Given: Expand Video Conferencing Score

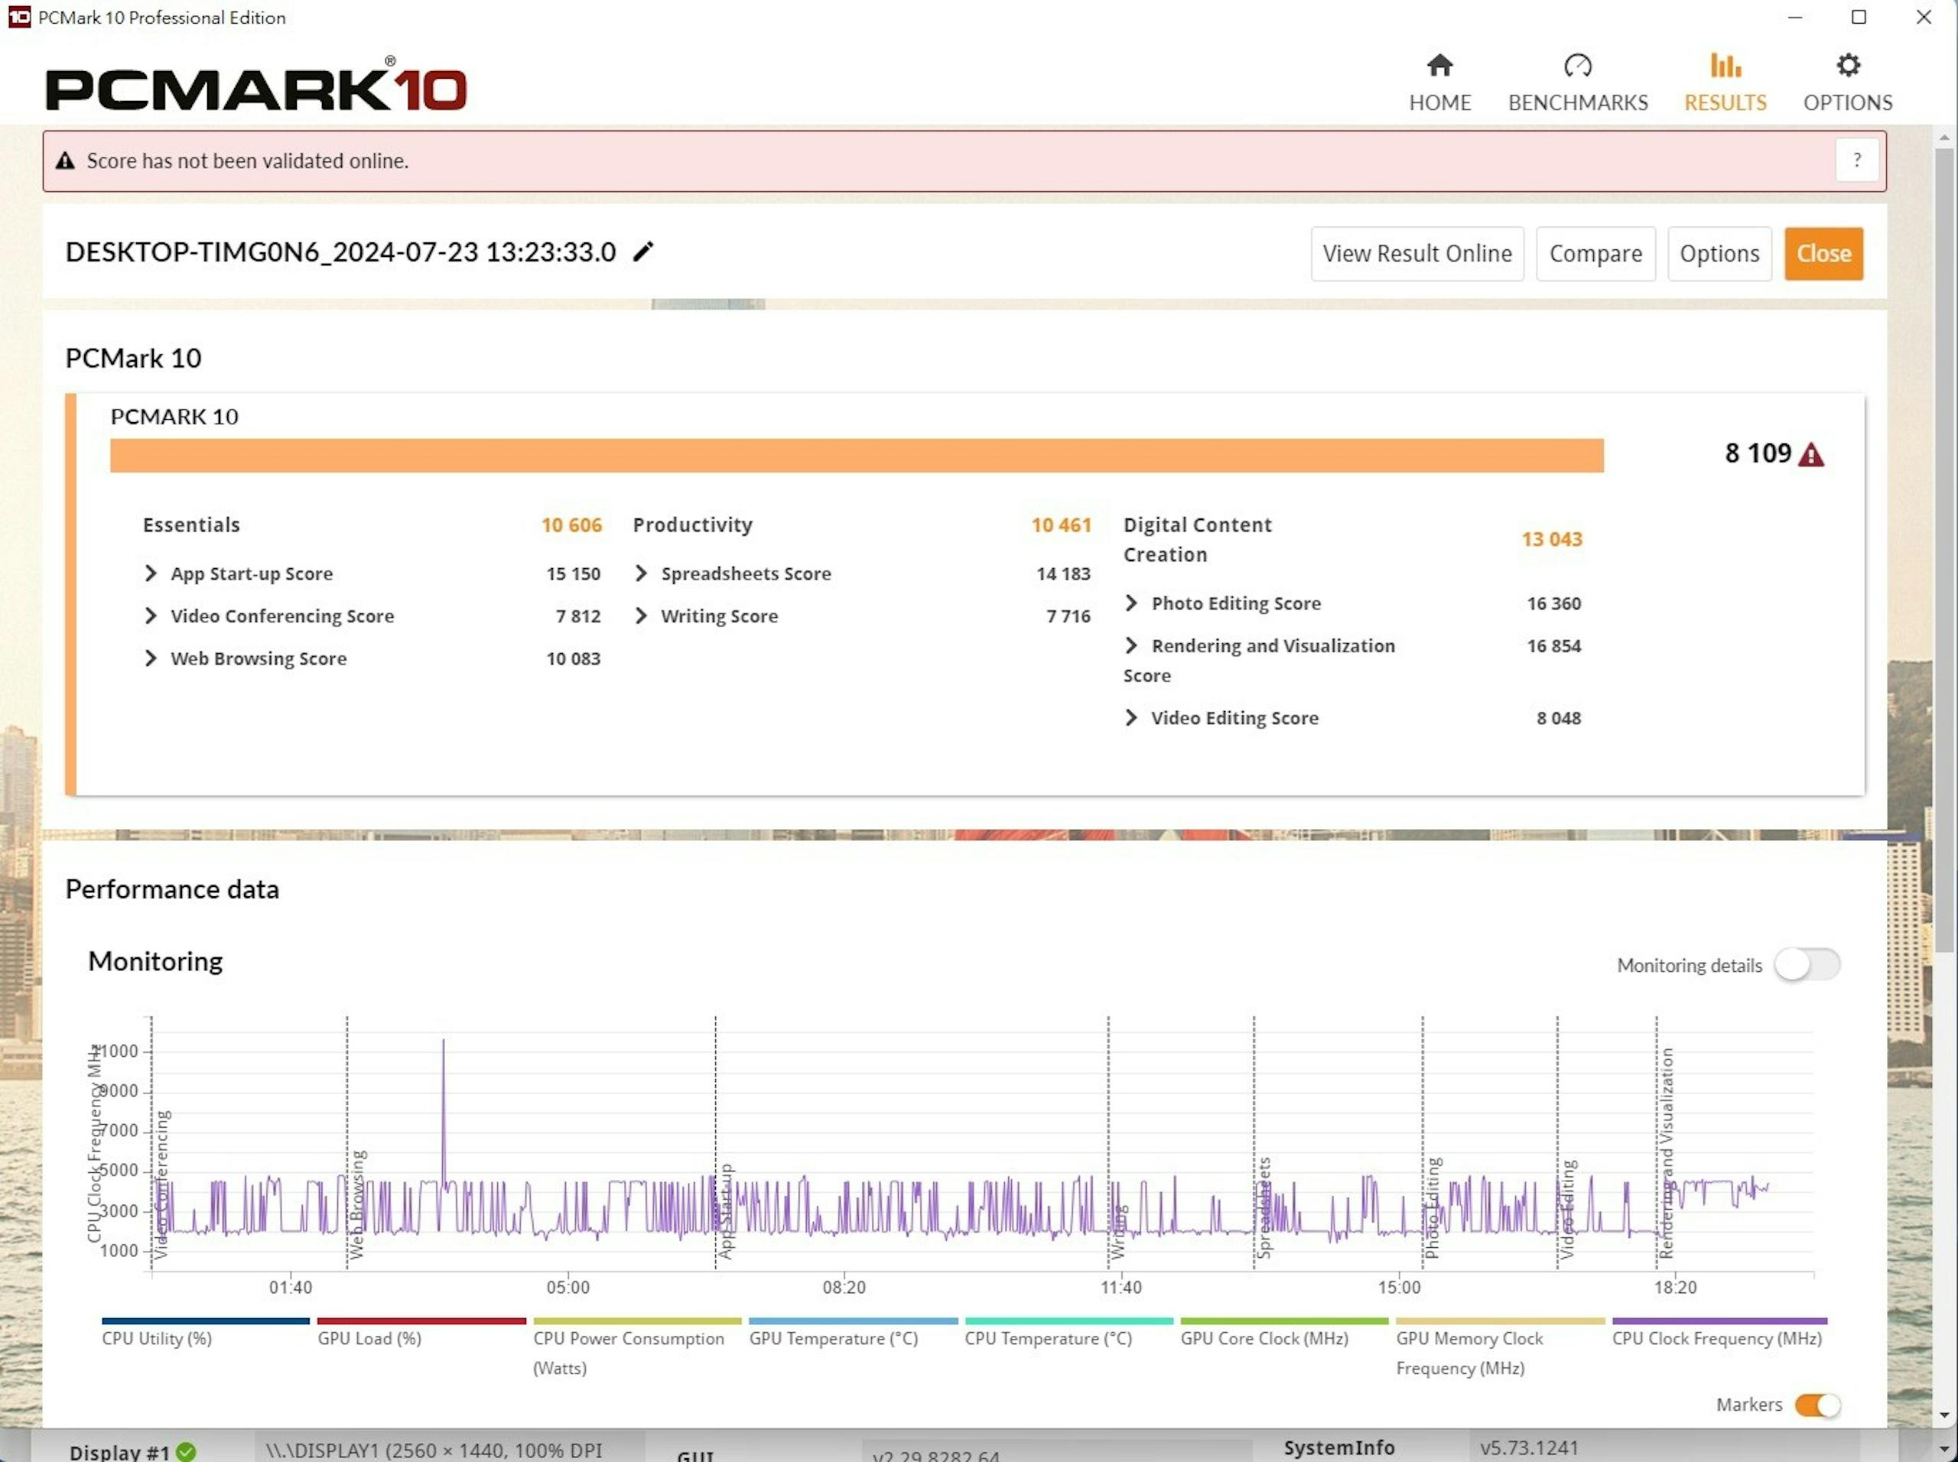Looking at the screenshot, I should point(151,616).
